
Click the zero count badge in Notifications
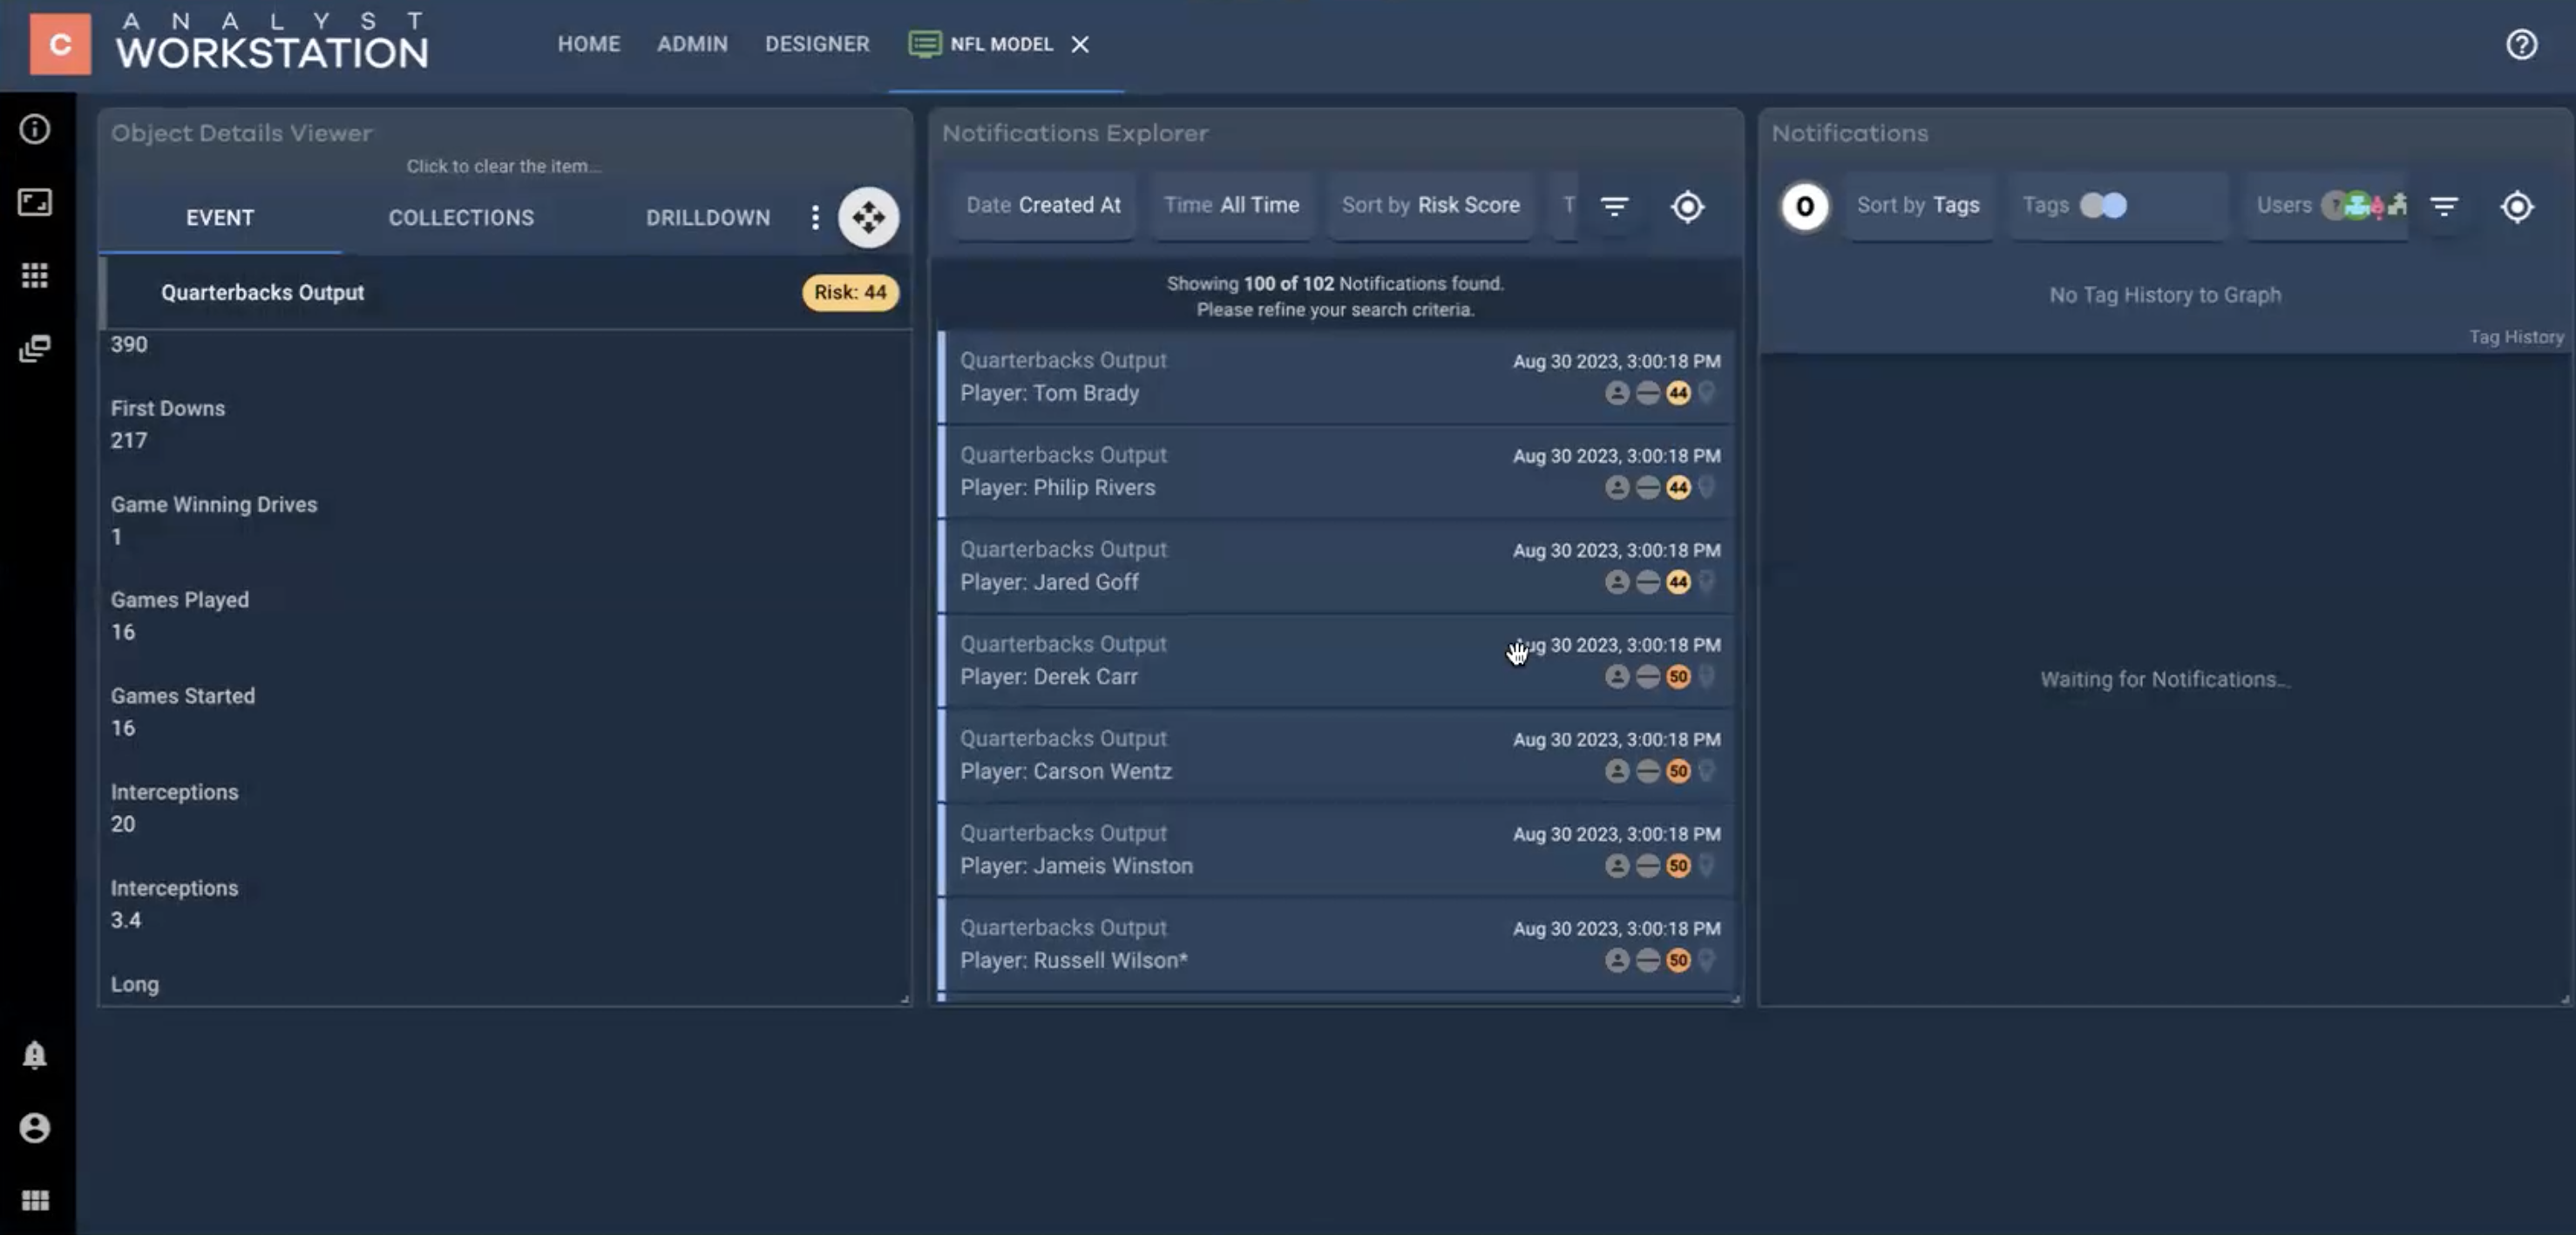tap(1804, 206)
